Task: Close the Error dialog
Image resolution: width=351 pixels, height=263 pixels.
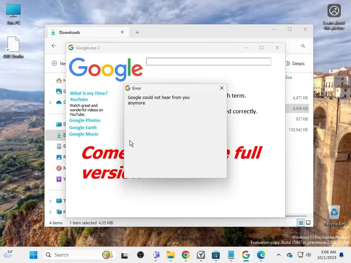Action: 222,88
